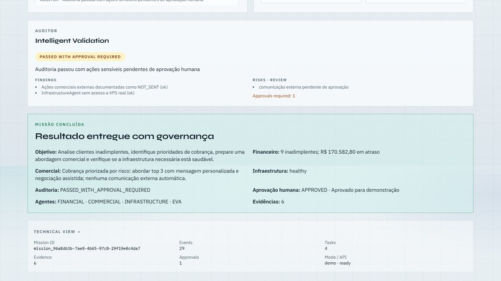Image resolution: width=501 pixels, height=281 pixels.
Task: Click 'Aprovação humana: APPROVED' line
Action: pos(326,190)
